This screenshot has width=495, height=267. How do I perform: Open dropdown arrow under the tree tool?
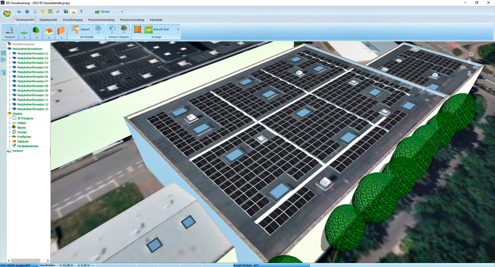tap(36, 37)
